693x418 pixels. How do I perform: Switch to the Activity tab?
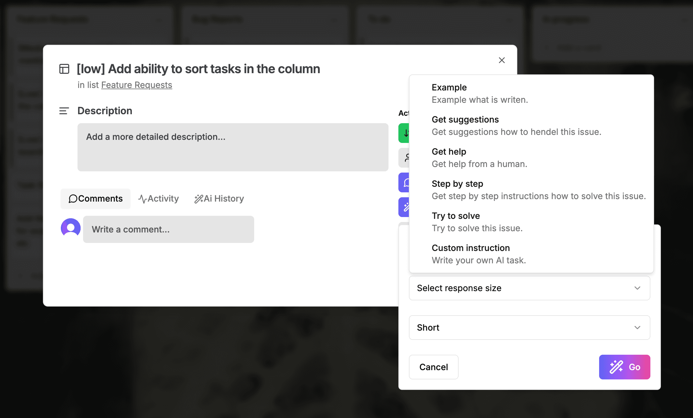[158, 199]
